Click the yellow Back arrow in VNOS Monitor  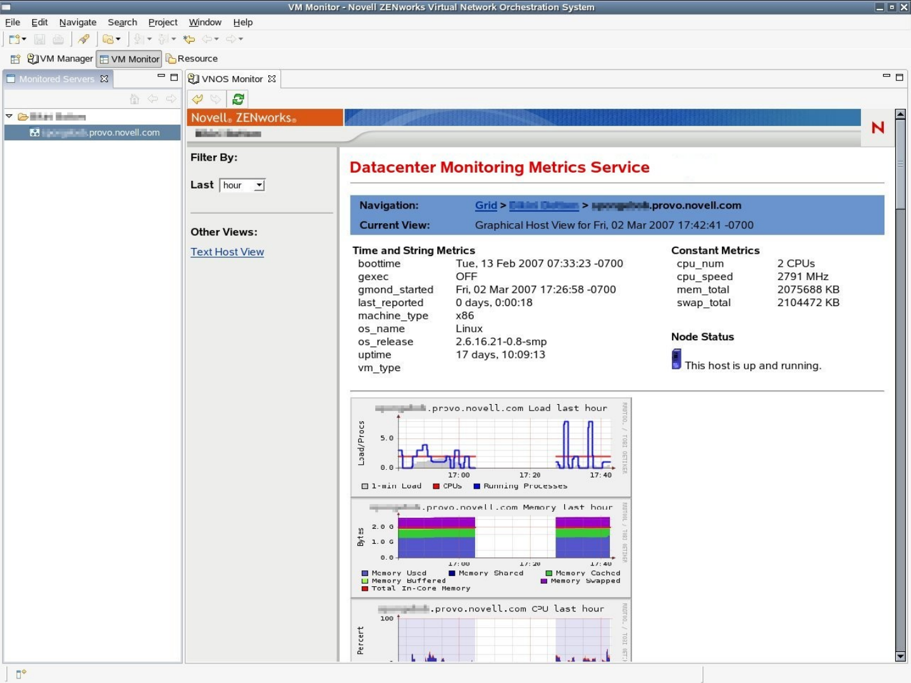pos(197,99)
